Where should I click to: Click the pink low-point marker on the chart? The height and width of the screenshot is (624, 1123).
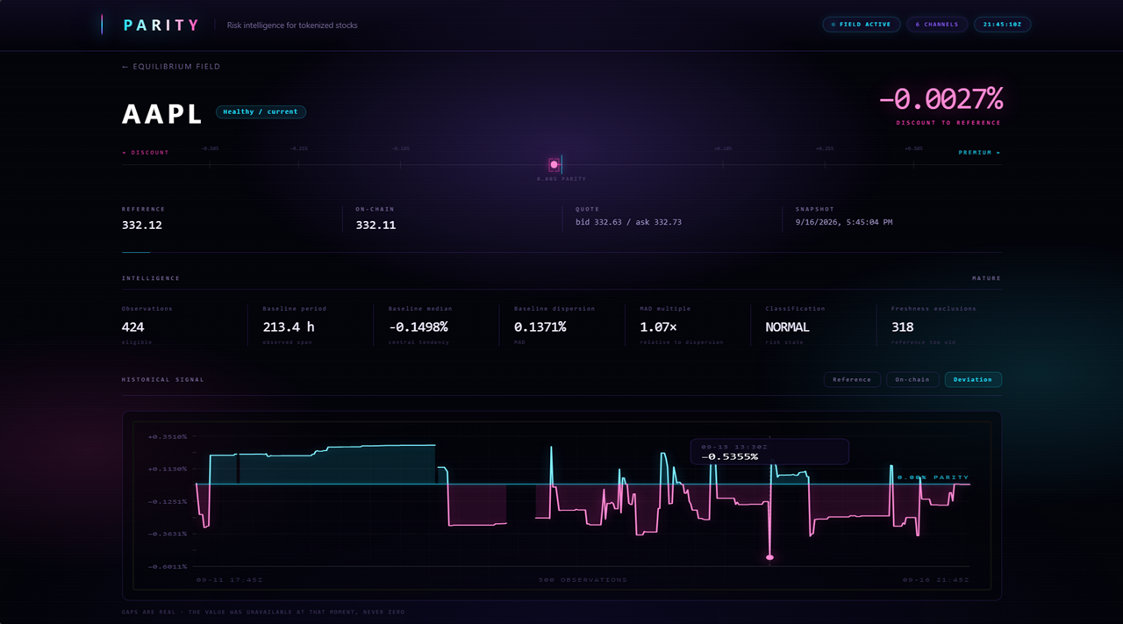tap(769, 557)
